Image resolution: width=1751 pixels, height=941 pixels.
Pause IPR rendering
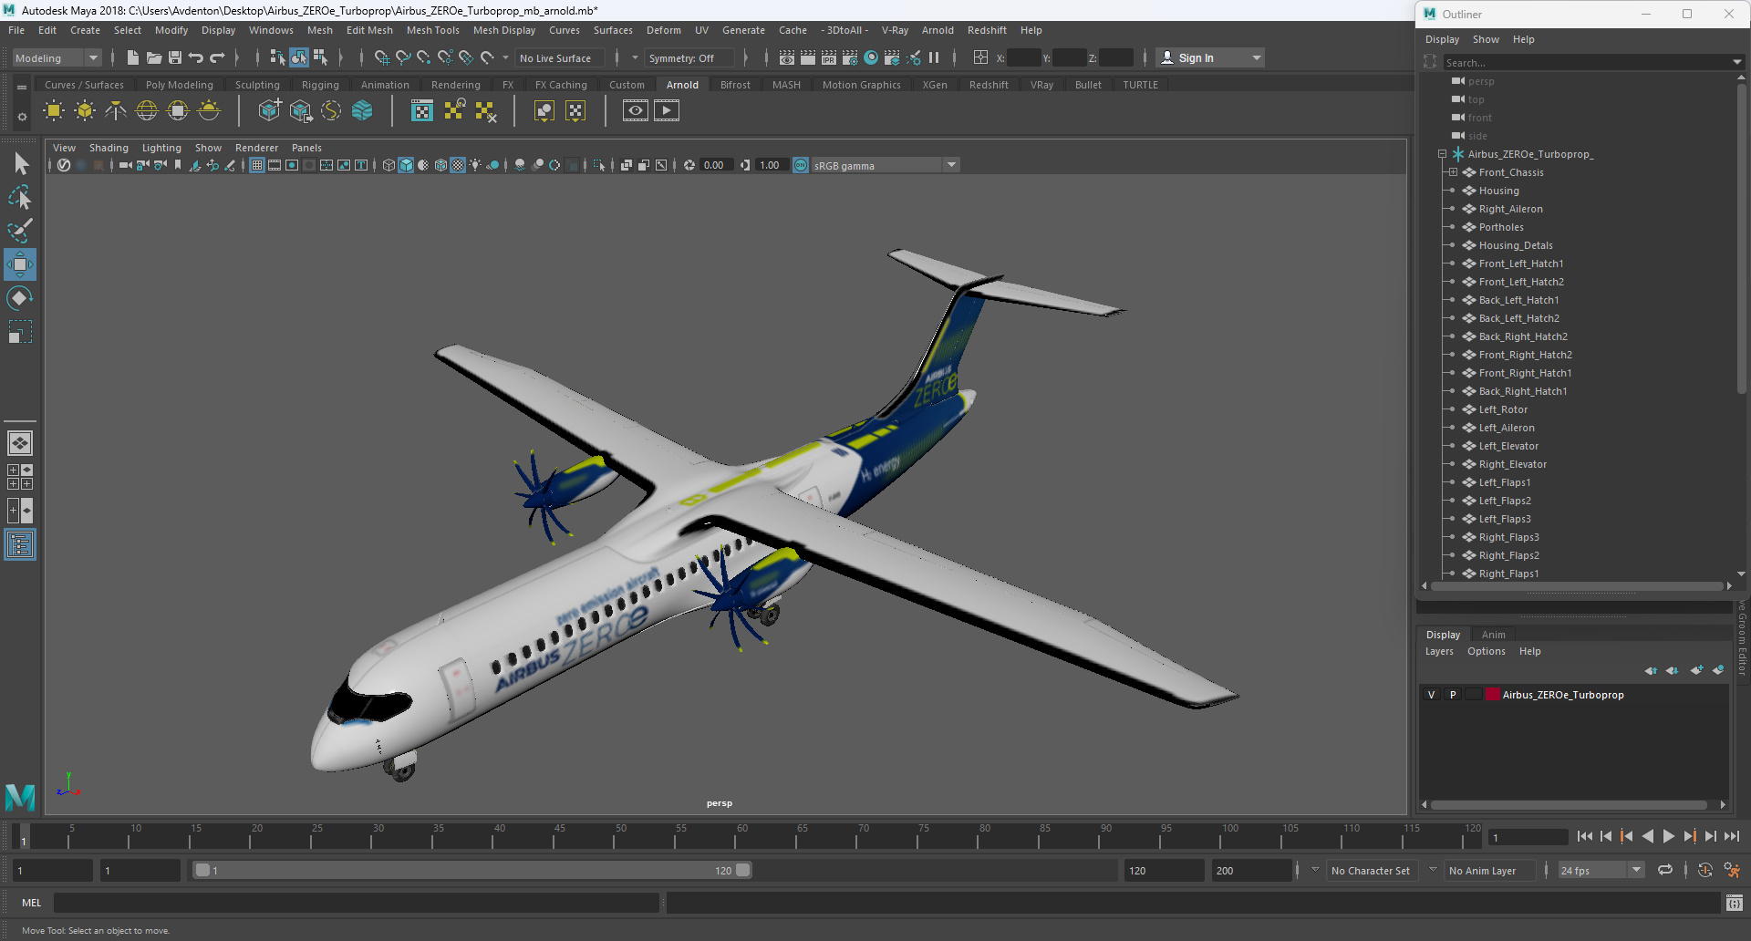click(934, 57)
